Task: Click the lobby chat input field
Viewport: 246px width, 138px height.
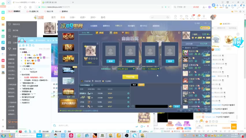Action: point(151,106)
